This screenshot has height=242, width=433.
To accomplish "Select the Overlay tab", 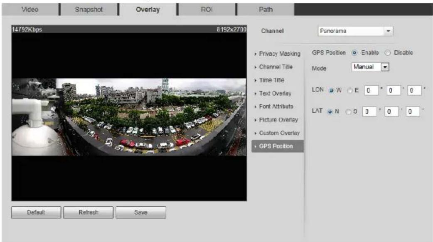I will (148, 10).
